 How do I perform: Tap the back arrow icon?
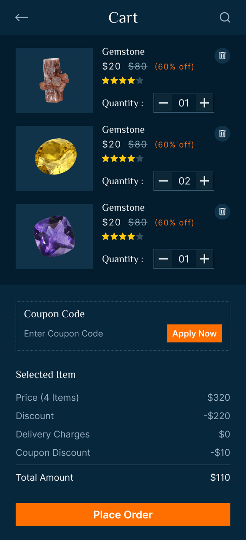point(21,17)
